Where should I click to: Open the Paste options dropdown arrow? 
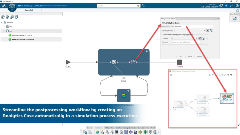point(93,132)
